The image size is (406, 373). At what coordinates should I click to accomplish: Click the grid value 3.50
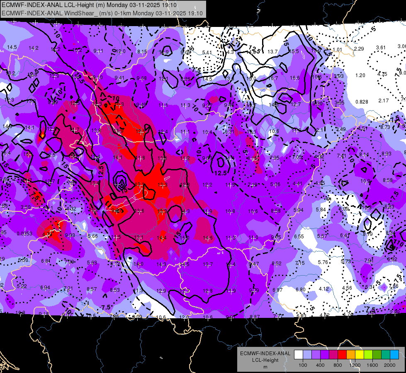point(26,207)
